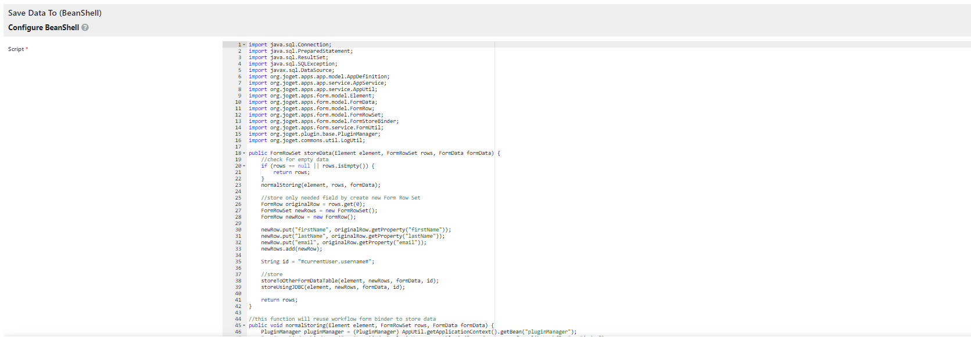The width and height of the screenshot is (971, 337).
Task: Place cursor on the LogUtil import line
Action: coord(307,140)
